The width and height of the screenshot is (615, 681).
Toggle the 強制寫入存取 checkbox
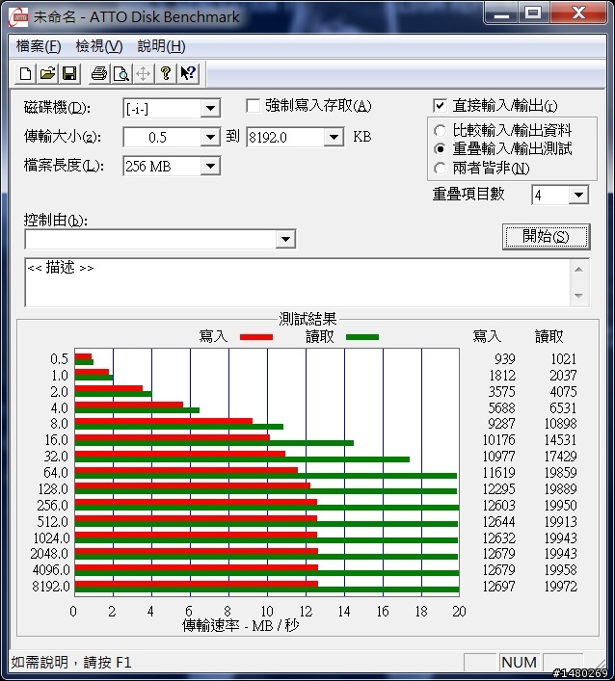[253, 106]
